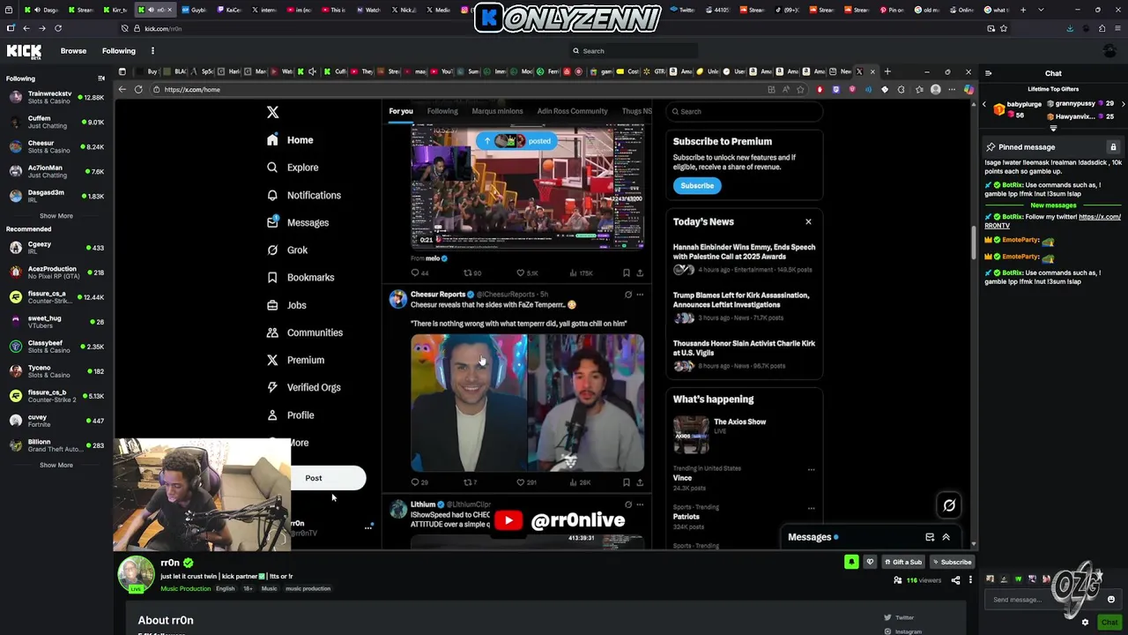1128x635 pixels.
Task: Repost the Cheesur Reports post
Action: coord(471,482)
